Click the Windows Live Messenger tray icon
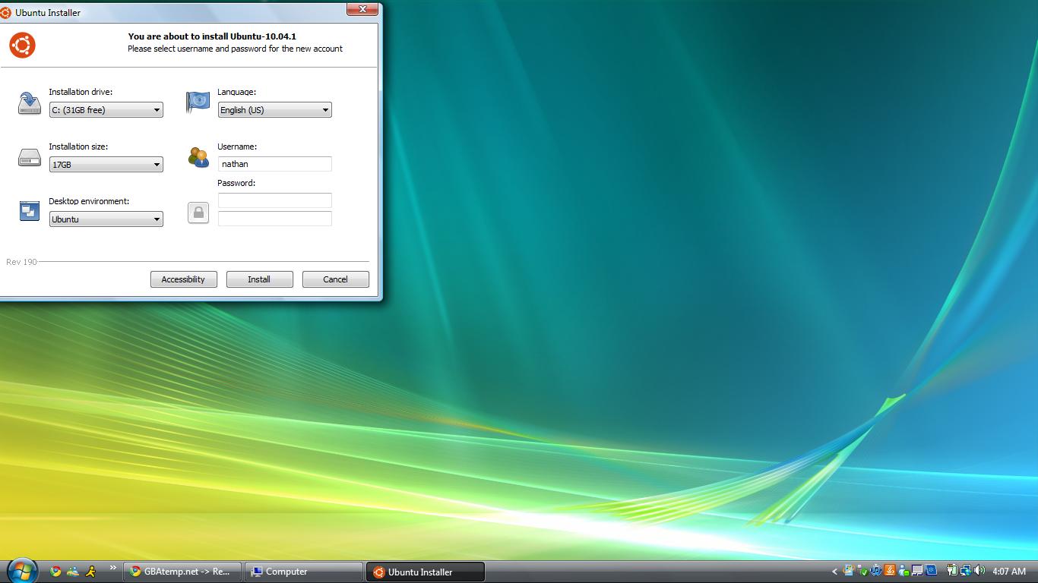 tap(904, 571)
